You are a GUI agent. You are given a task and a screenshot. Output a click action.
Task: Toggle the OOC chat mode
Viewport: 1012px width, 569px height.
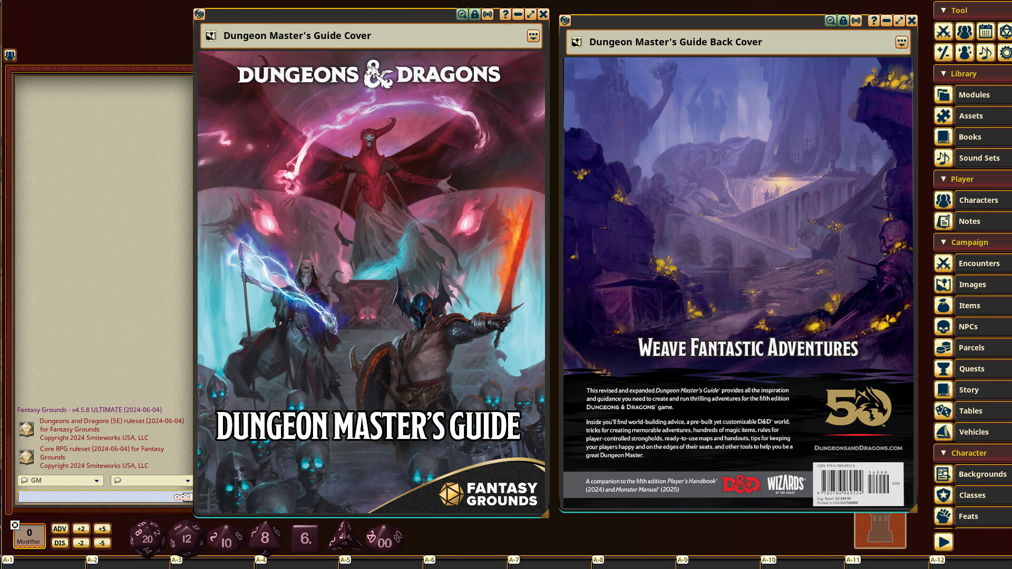[x=182, y=496]
